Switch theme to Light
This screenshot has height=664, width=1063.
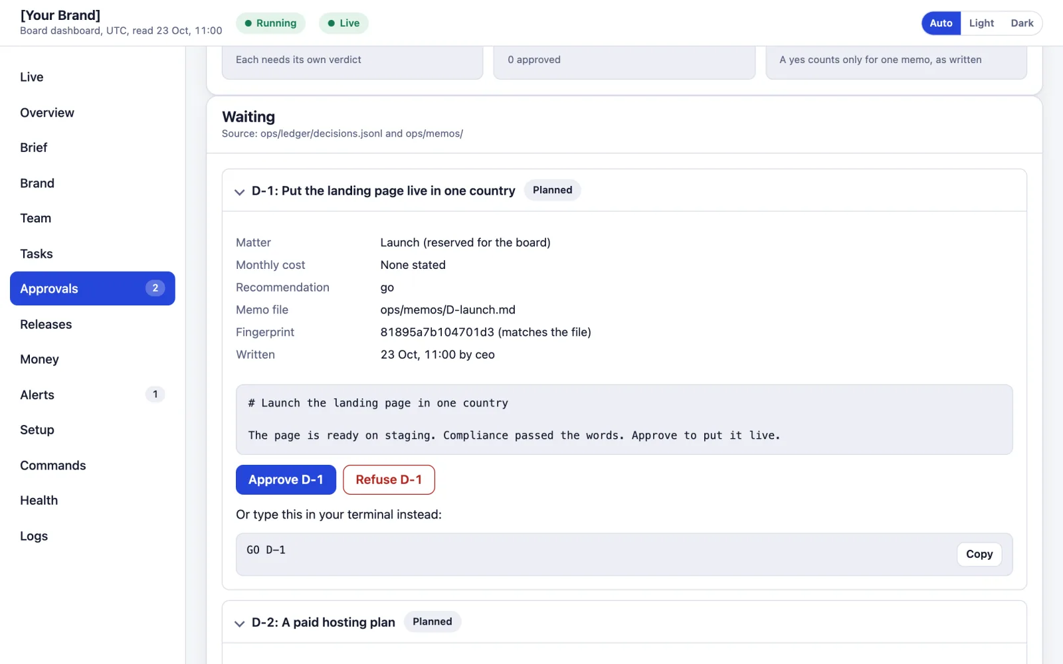click(981, 23)
